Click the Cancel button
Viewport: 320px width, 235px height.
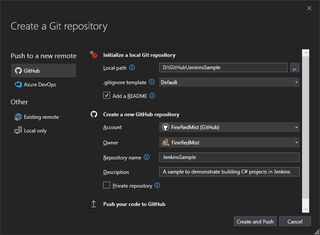295,221
